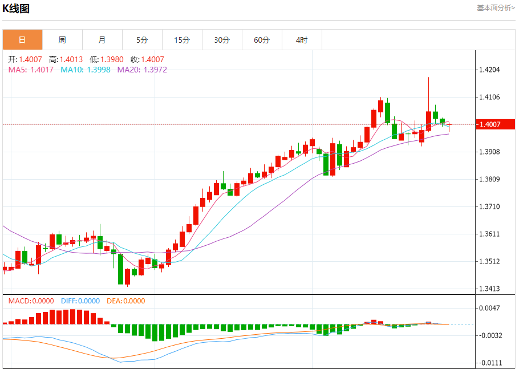Click the 1.3512 price axis label
The image size is (519, 369).
point(489,261)
